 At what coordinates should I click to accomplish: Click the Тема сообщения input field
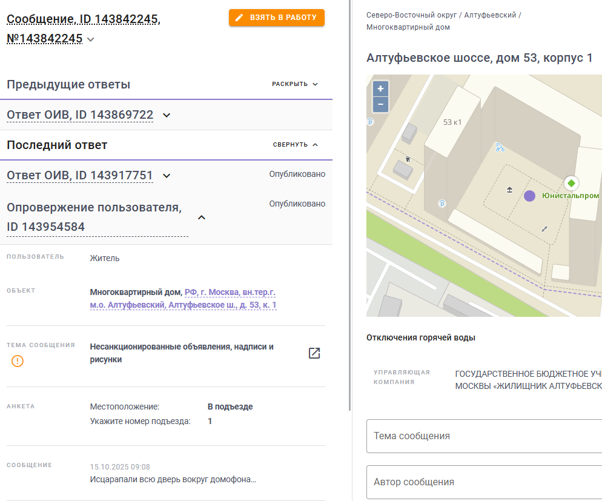click(x=484, y=436)
